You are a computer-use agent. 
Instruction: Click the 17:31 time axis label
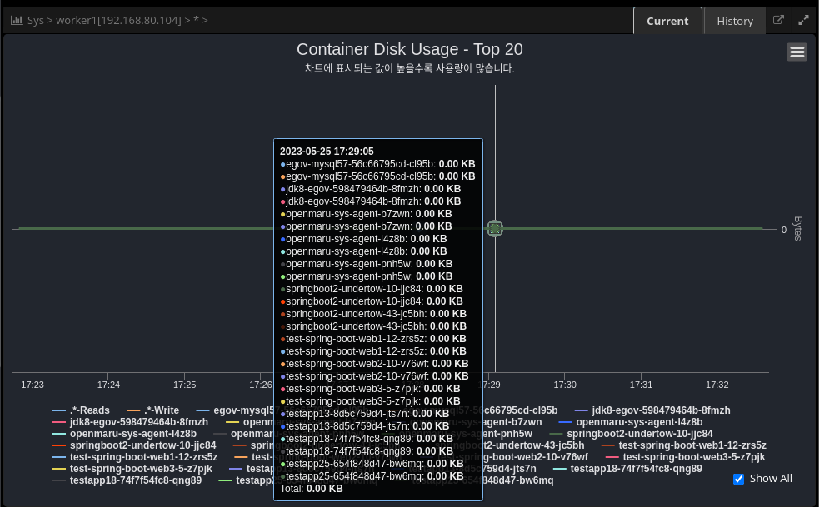coord(641,385)
